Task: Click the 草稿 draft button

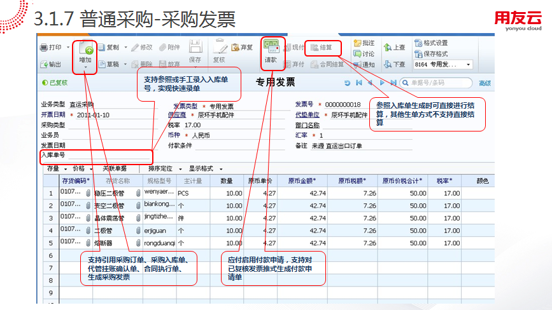Action: click(109, 64)
